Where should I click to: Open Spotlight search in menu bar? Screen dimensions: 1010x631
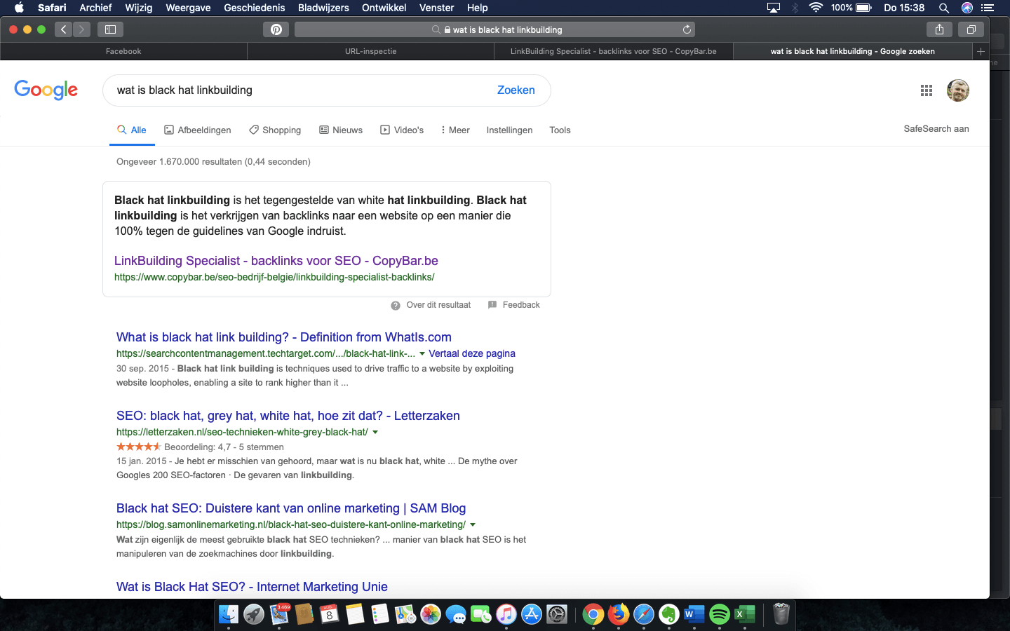[x=944, y=8]
